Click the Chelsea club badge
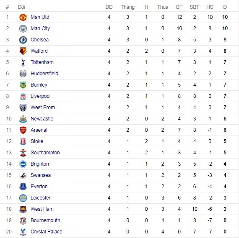This screenshot has width=239, height=238. (23, 40)
